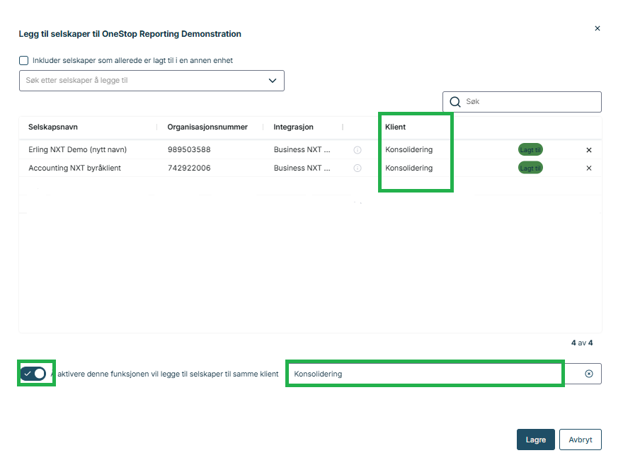Viewport: 623px width, 465px height.
Task: Sort by Selskapsnavn column header
Action: pos(53,127)
